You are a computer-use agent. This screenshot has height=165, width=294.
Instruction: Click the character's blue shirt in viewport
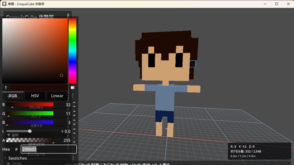pos(165,97)
